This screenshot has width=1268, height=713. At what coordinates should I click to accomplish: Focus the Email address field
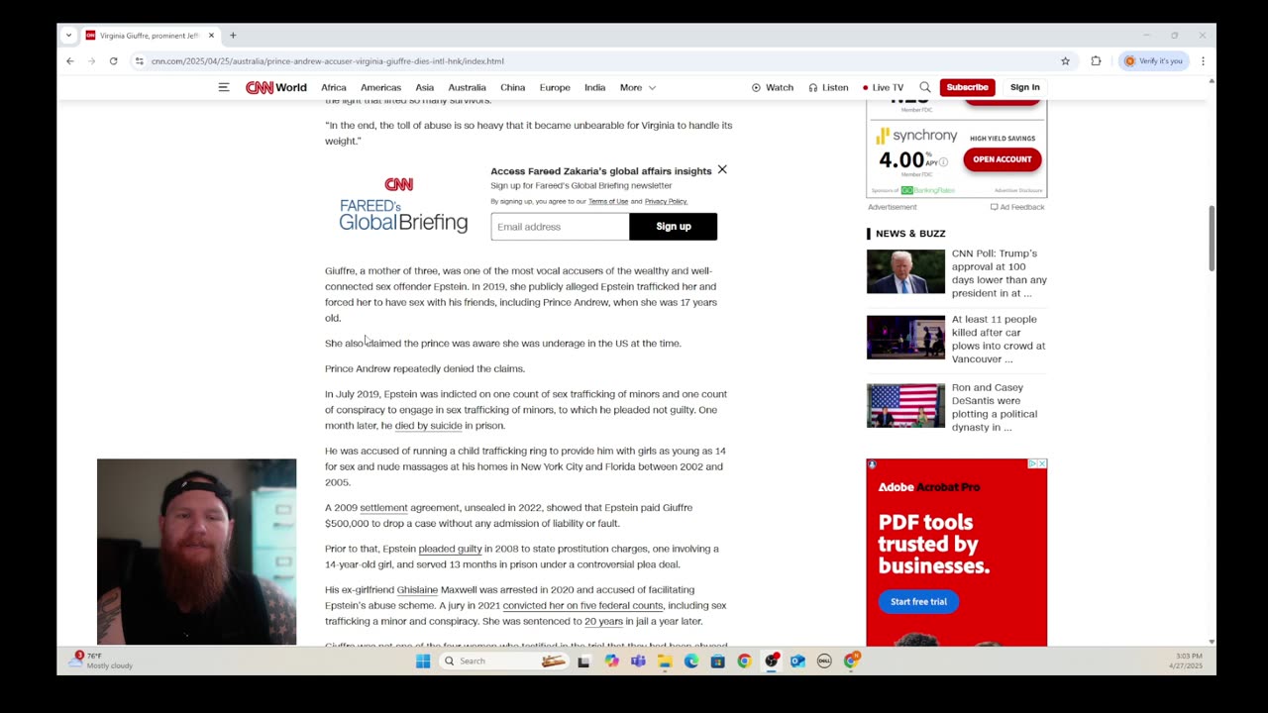pyautogui.click(x=560, y=227)
